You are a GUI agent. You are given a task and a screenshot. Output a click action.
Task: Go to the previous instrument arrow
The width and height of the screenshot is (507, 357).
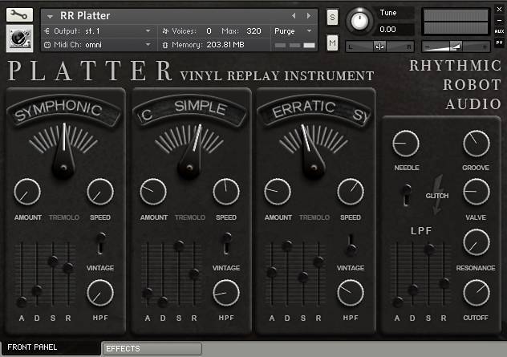294,16
